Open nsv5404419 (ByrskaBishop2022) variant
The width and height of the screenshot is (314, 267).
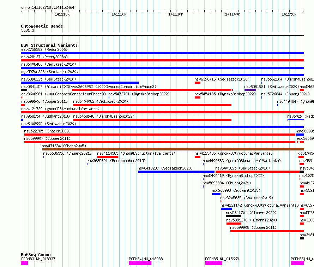pyautogui.click(x=233, y=176)
